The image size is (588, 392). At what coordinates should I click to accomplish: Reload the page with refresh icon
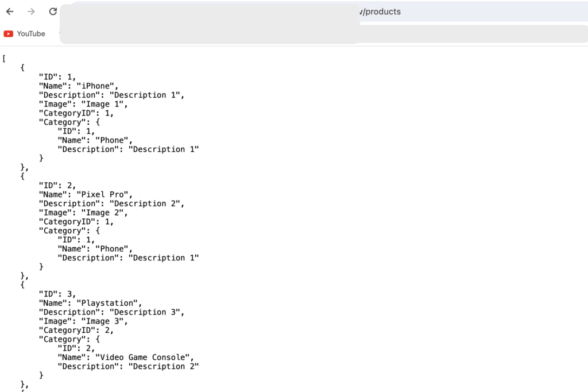pyautogui.click(x=53, y=11)
